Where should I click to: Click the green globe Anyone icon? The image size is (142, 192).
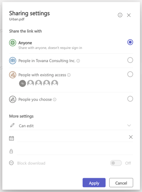[12, 43]
